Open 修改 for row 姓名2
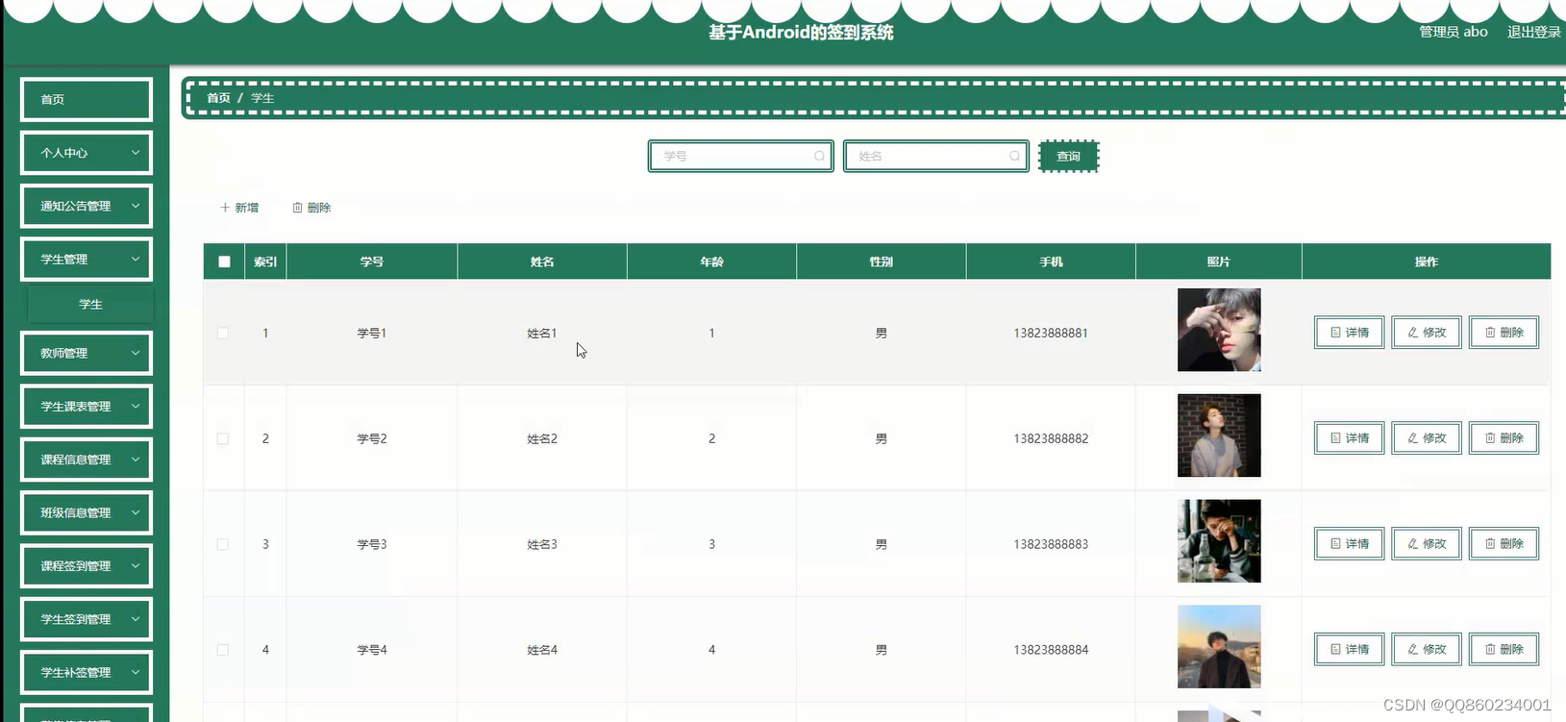The height and width of the screenshot is (722, 1566). tap(1427, 438)
